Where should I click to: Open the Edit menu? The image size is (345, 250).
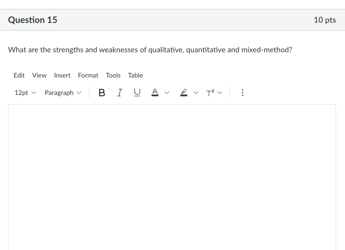(x=19, y=75)
